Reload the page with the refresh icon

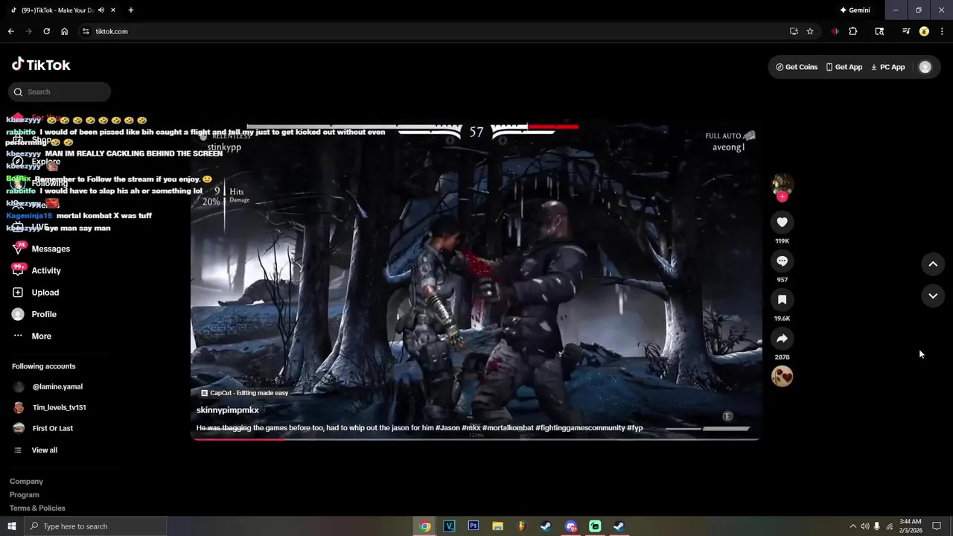click(x=46, y=31)
